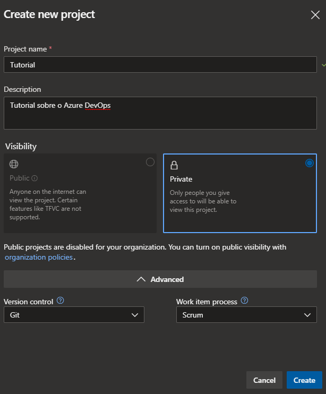Collapse the Advanced section
Viewport: 326px width, 394px height.
click(x=160, y=279)
